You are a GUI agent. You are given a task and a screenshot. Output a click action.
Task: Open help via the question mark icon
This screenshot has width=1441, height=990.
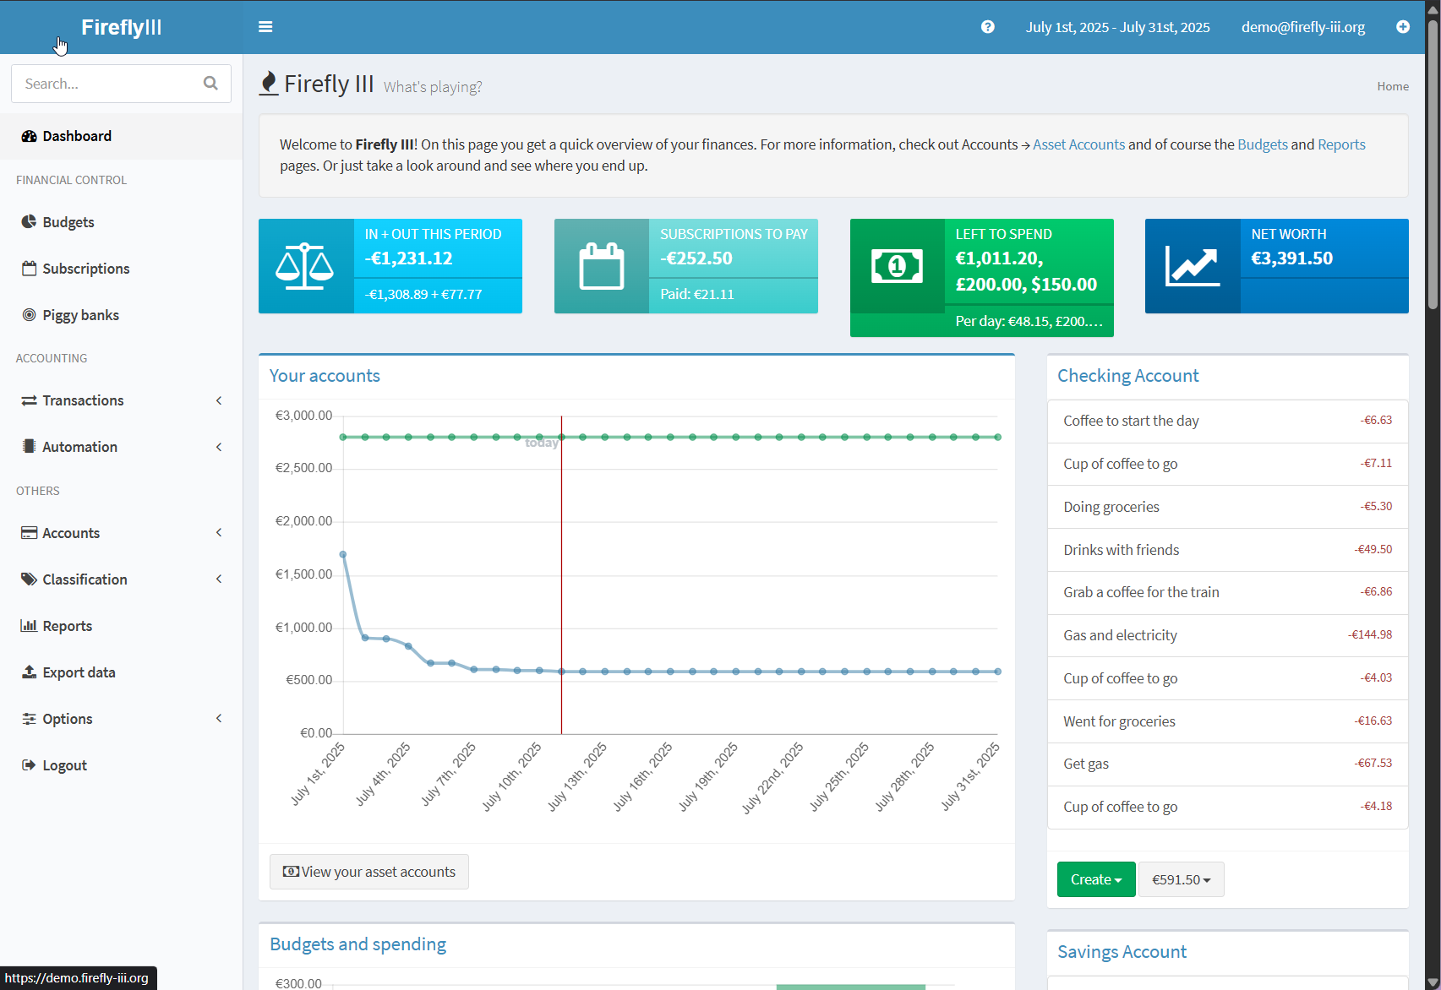(x=988, y=27)
